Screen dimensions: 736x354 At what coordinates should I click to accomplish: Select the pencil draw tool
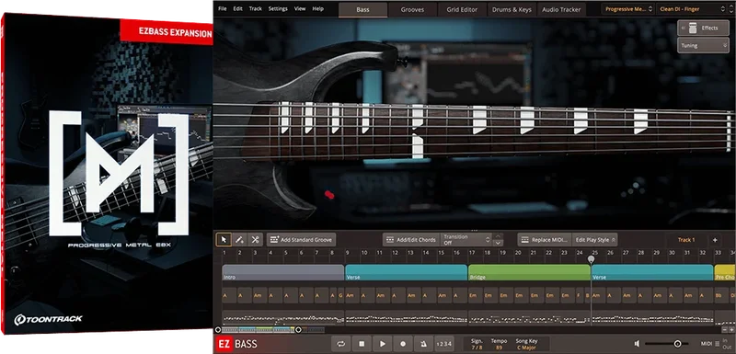pyautogui.click(x=239, y=240)
